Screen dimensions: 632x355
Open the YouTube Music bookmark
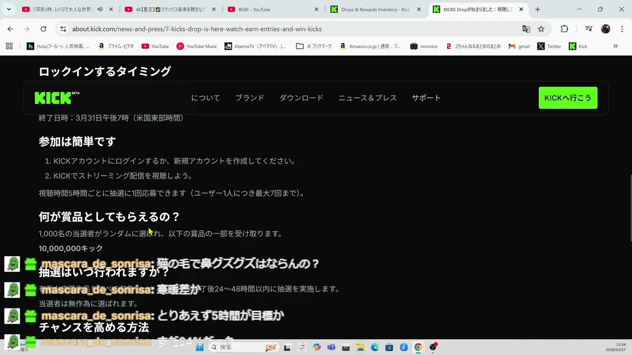(x=197, y=46)
